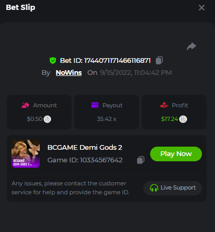Click the purple Payout card icon

[x=95, y=105]
